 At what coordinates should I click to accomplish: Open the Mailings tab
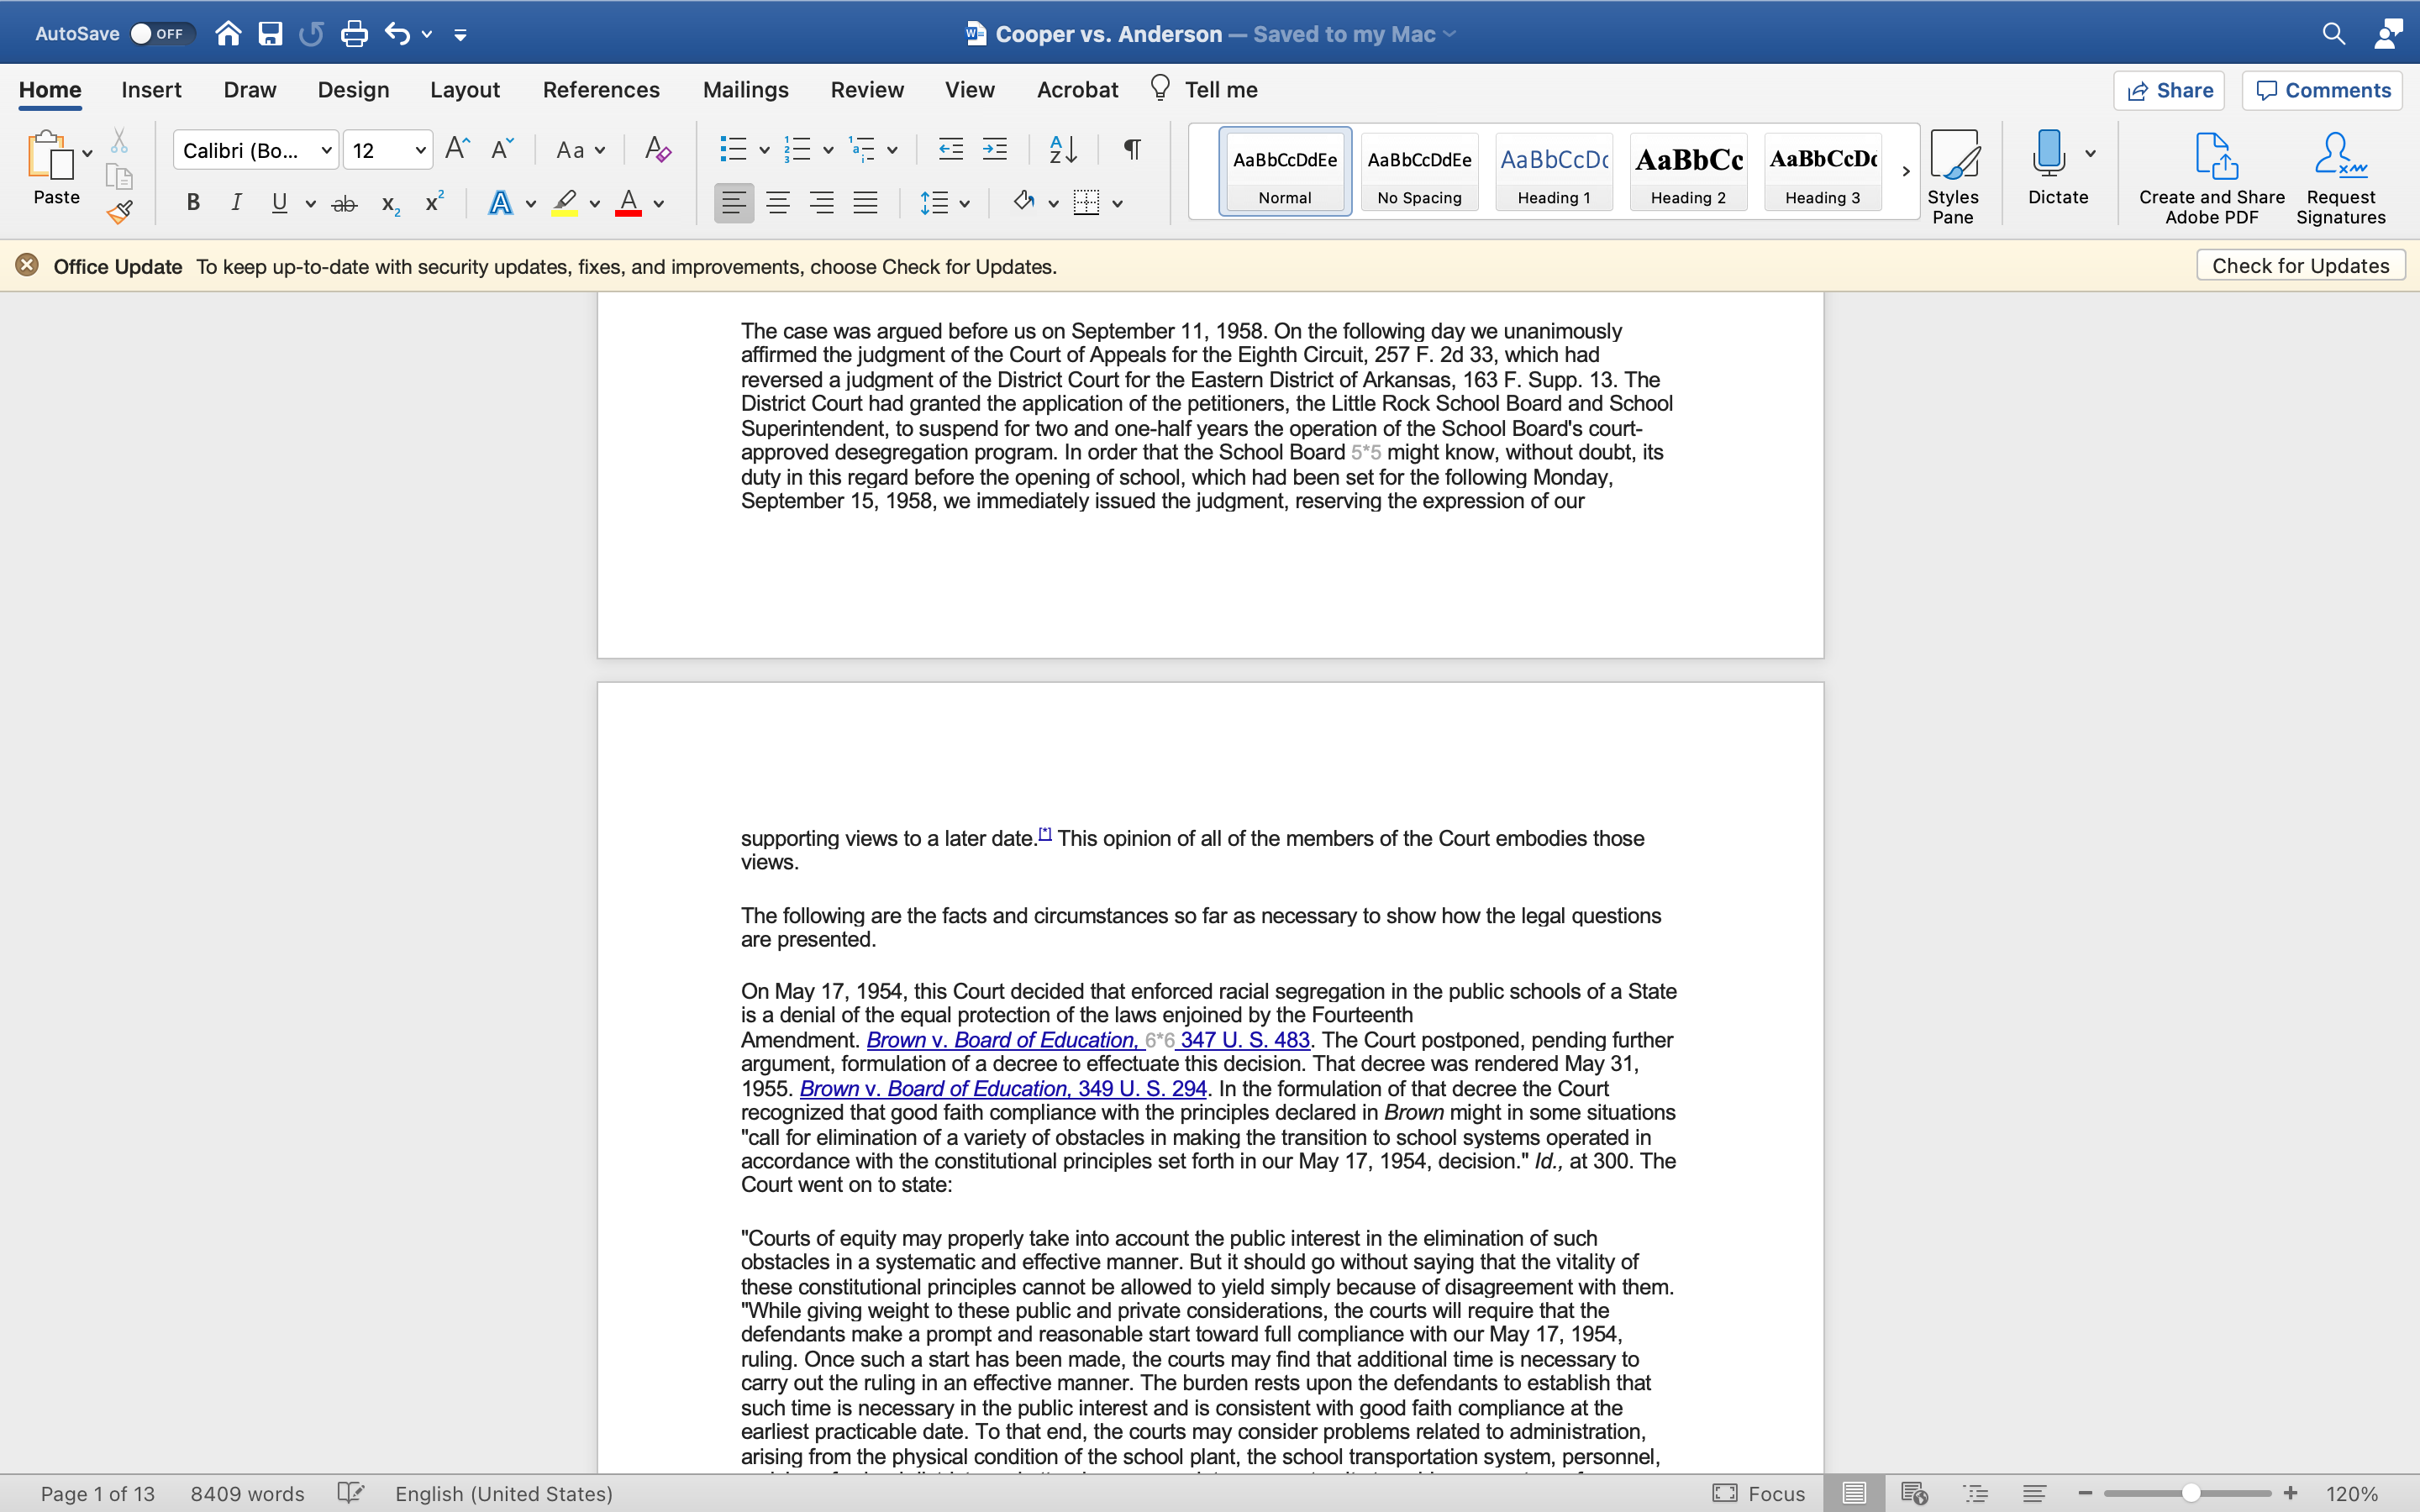click(745, 89)
